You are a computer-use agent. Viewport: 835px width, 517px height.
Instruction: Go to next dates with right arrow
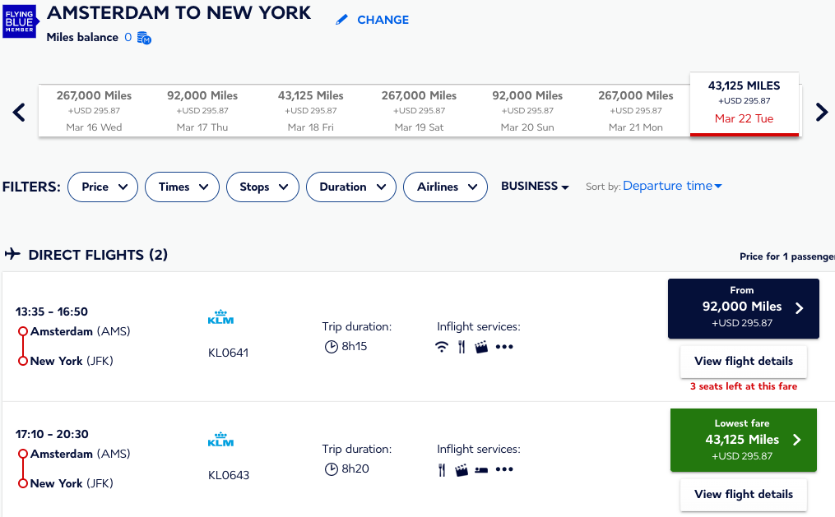(x=821, y=112)
